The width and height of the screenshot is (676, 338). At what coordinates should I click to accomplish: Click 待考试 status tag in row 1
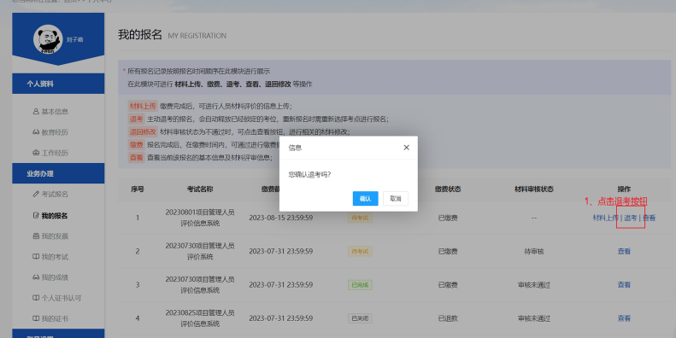[360, 218]
